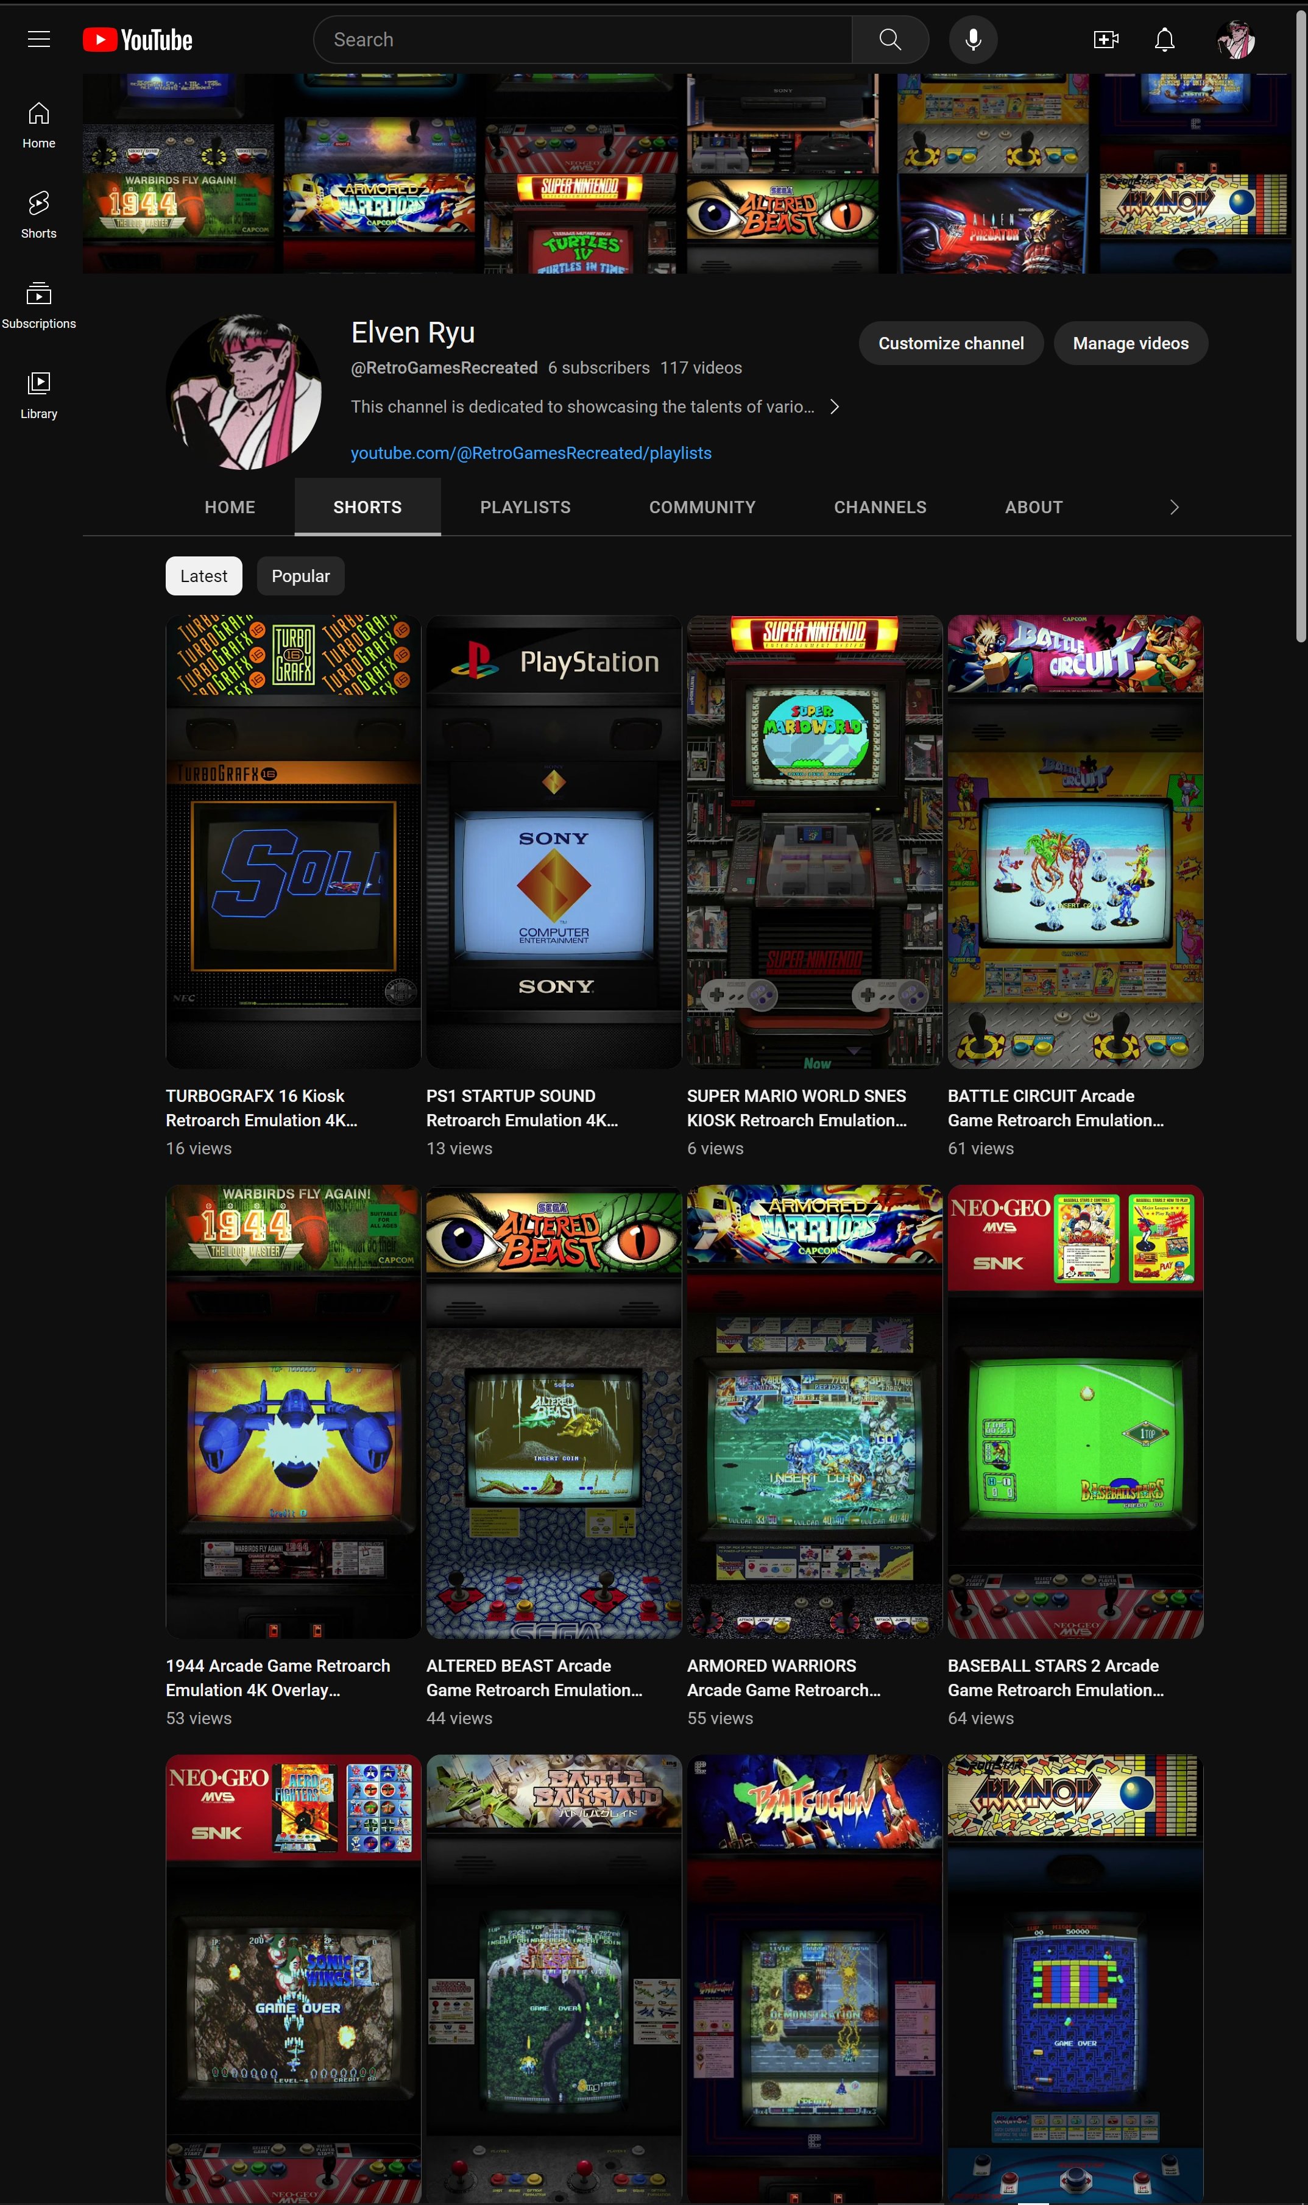Open the ABOUT tab
This screenshot has width=1308, height=2205.
pos(1034,507)
